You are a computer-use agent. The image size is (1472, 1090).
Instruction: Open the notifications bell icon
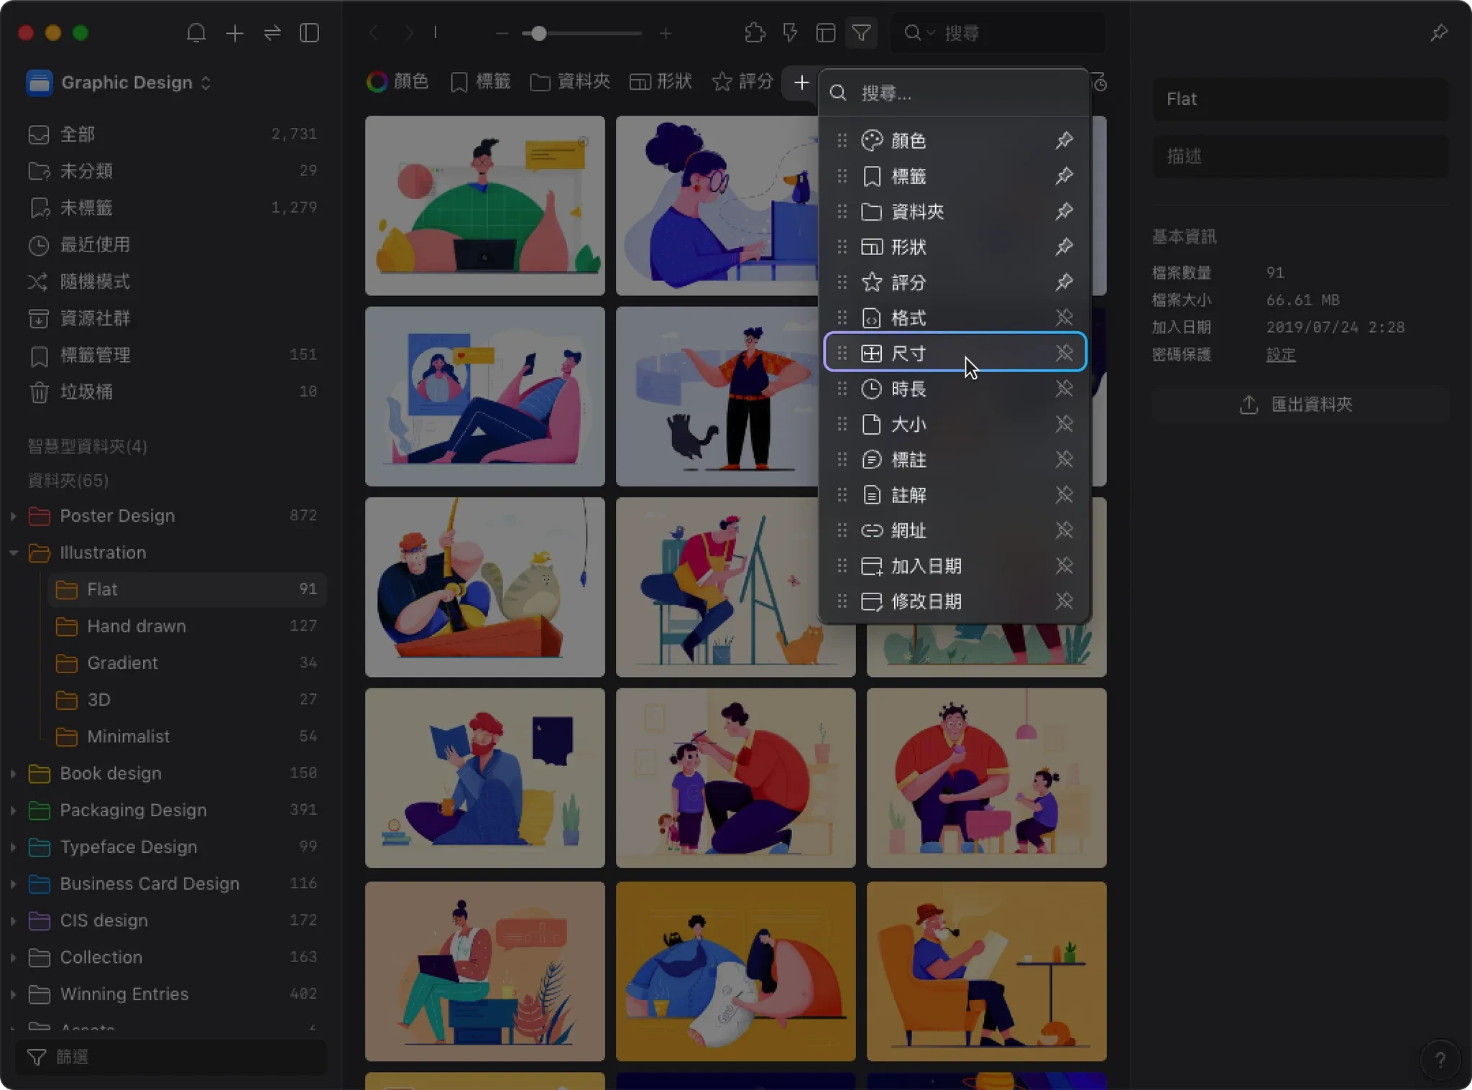click(196, 33)
